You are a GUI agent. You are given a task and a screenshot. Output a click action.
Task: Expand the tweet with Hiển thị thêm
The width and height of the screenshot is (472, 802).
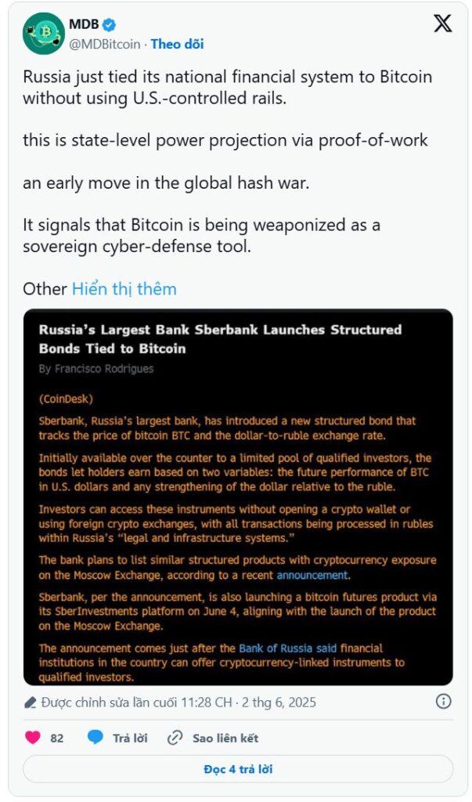tap(124, 288)
